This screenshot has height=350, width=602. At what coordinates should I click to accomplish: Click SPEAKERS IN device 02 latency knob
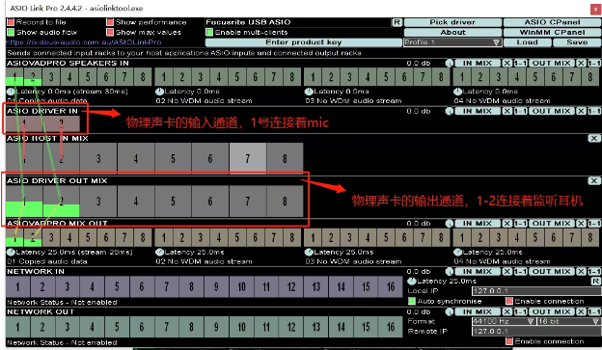coord(159,92)
